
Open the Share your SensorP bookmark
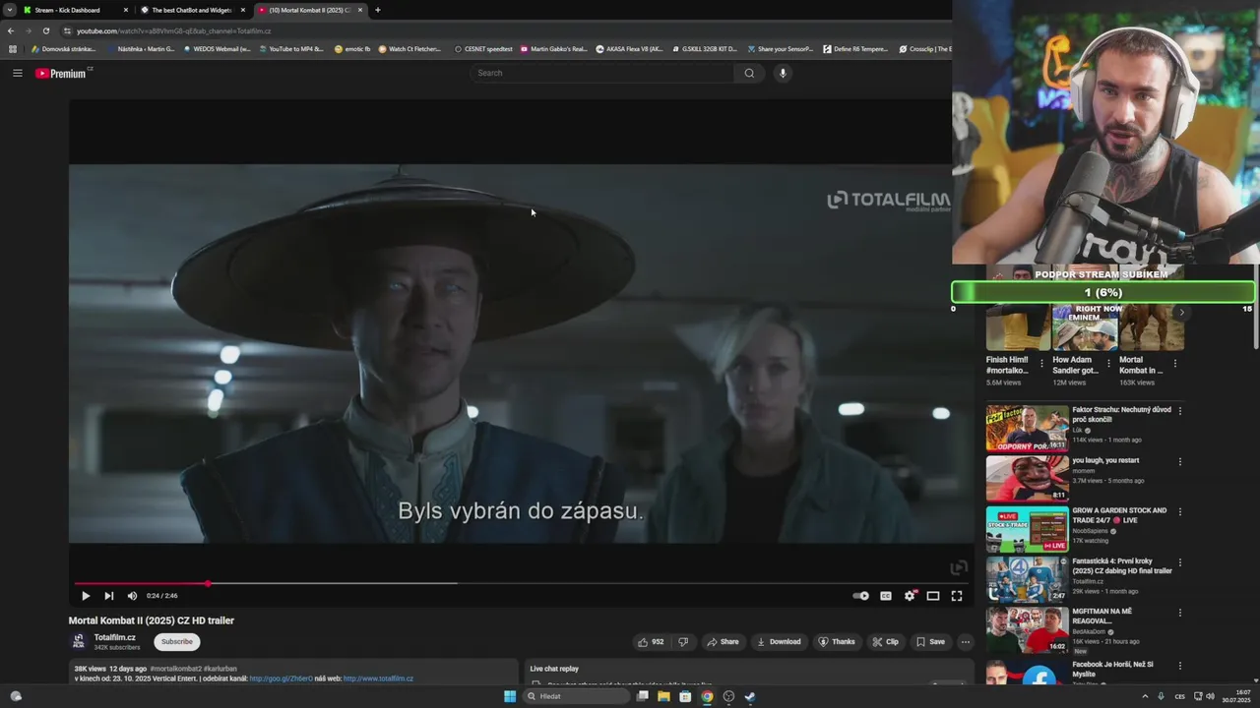(x=781, y=49)
